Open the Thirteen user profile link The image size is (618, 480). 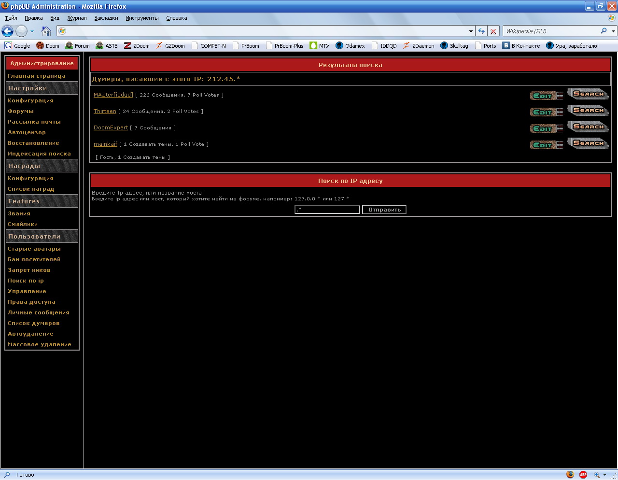click(x=105, y=111)
